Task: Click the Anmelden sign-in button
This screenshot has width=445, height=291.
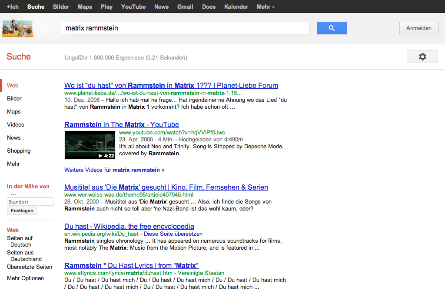Action: click(x=418, y=28)
